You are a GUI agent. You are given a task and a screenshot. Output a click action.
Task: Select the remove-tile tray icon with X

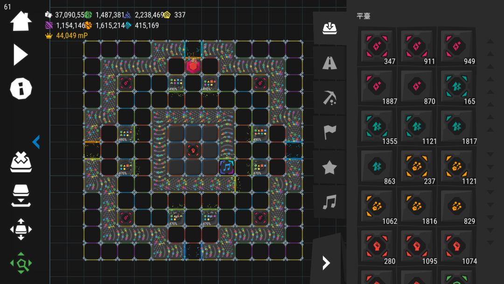[x=21, y=162]
